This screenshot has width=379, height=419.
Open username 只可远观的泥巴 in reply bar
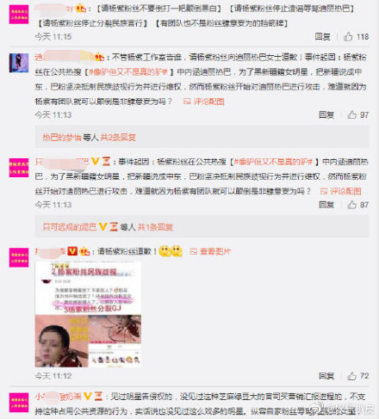point(69,227)
